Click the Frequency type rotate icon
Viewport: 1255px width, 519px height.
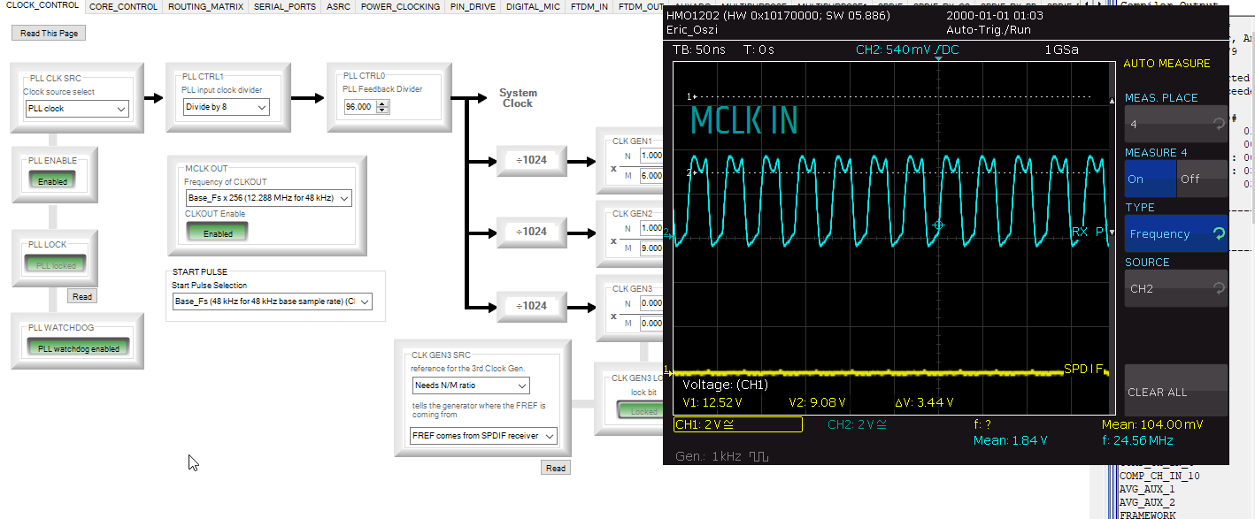tap(1219, 234)
